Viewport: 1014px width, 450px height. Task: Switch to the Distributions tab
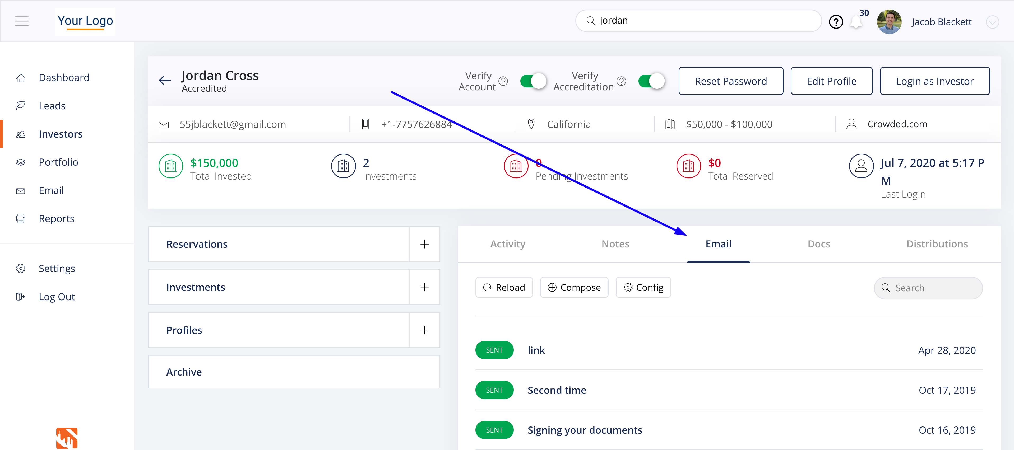point(937,244)
